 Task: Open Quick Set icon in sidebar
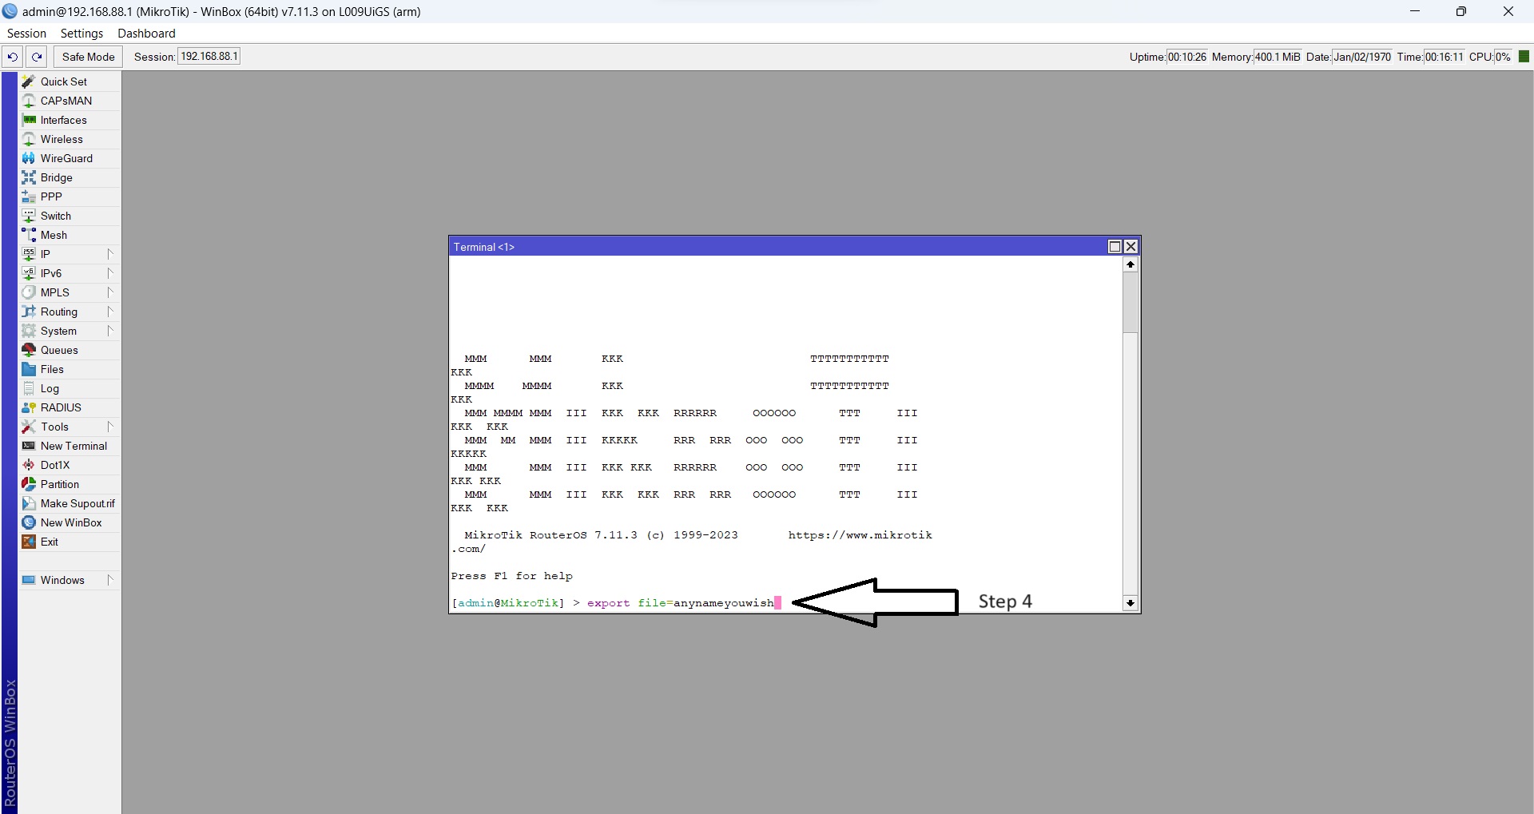coord(29,81)
